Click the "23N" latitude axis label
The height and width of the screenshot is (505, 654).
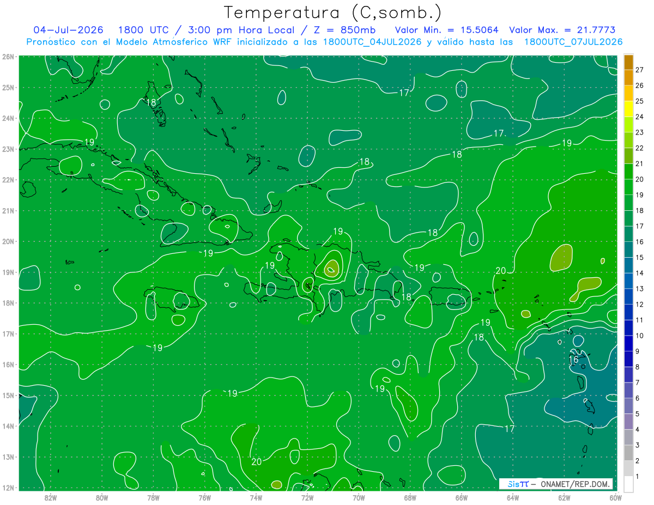pos(8,149)
